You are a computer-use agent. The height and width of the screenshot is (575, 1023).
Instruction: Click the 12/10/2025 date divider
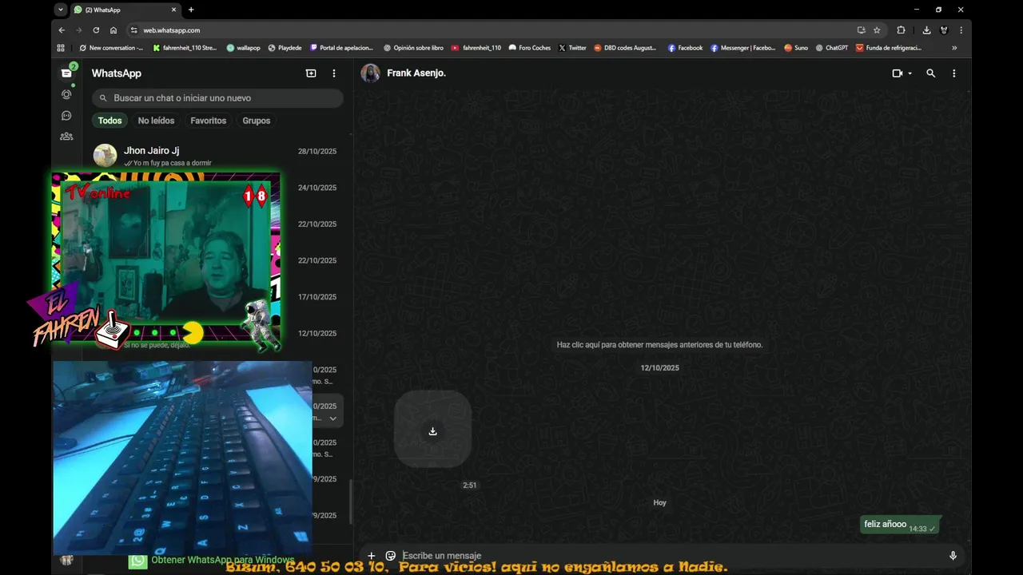pyautogui.click(x=659, y=368)
